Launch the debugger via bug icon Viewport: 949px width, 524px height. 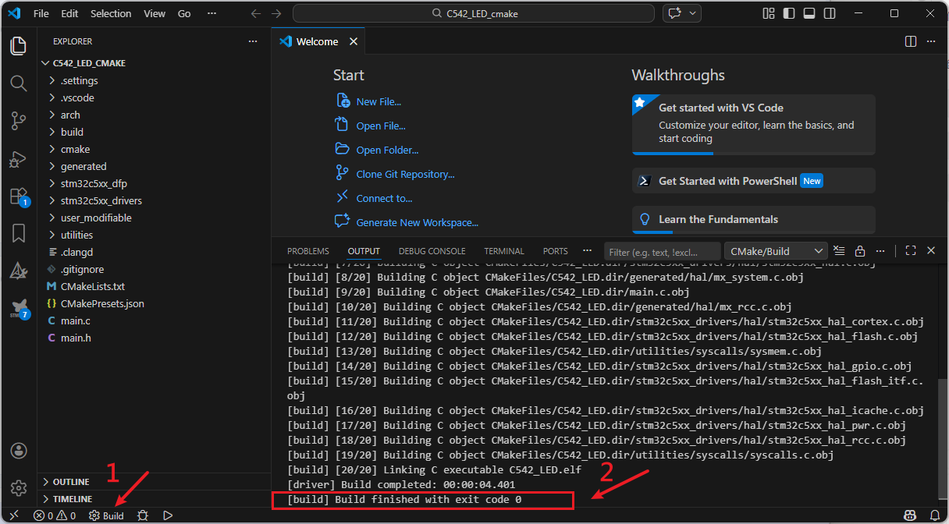point(143,515)
